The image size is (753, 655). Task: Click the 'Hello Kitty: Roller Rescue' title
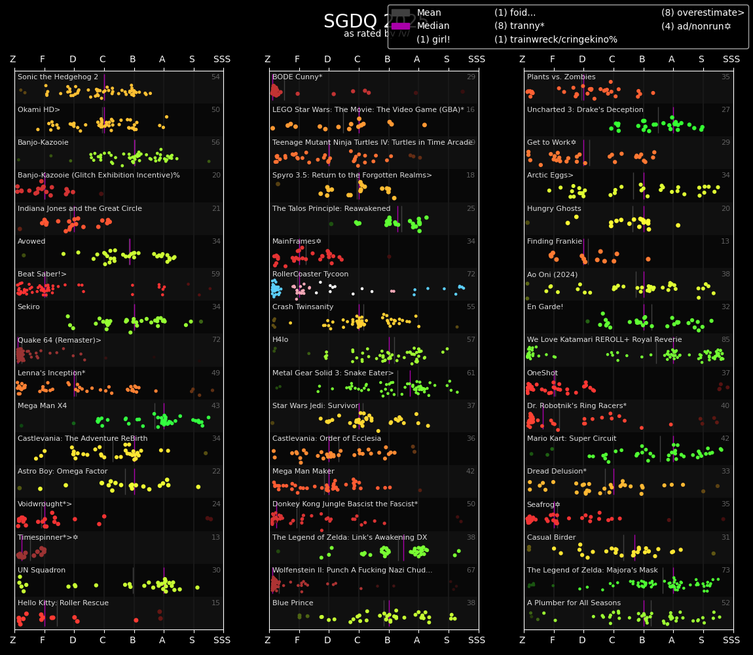point(63,603)
